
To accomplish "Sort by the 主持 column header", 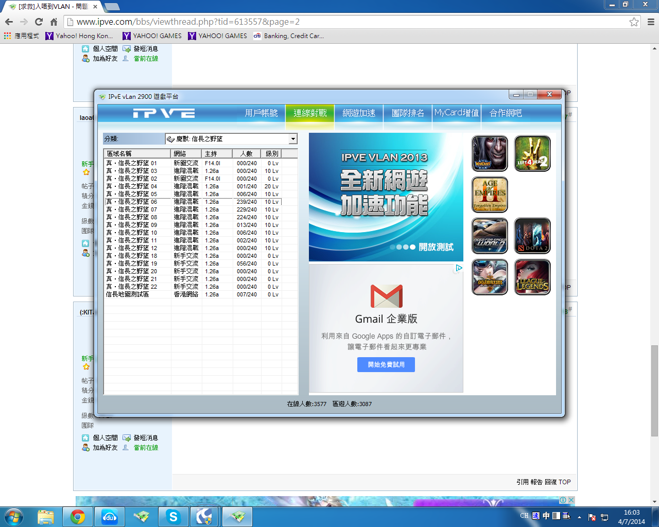I will 217,153.
